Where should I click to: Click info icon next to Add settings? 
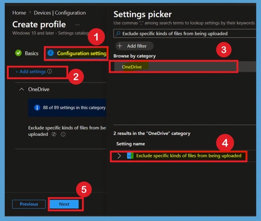[50, 71]
